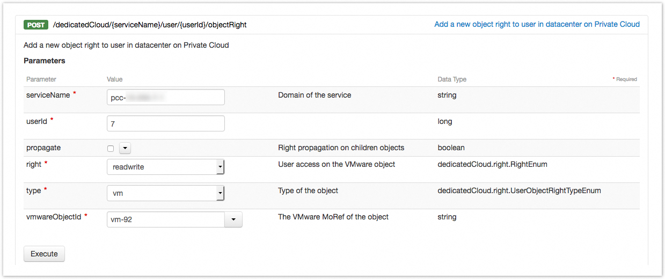Click the 'Right propagation on children objects' description

point(341,148)
